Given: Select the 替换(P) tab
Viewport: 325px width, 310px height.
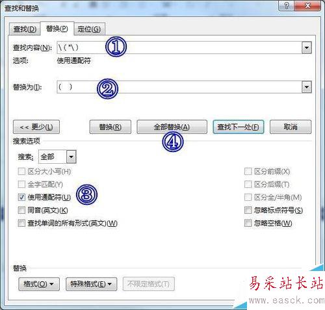Looking at the screenshot, I should pos(57,29).
